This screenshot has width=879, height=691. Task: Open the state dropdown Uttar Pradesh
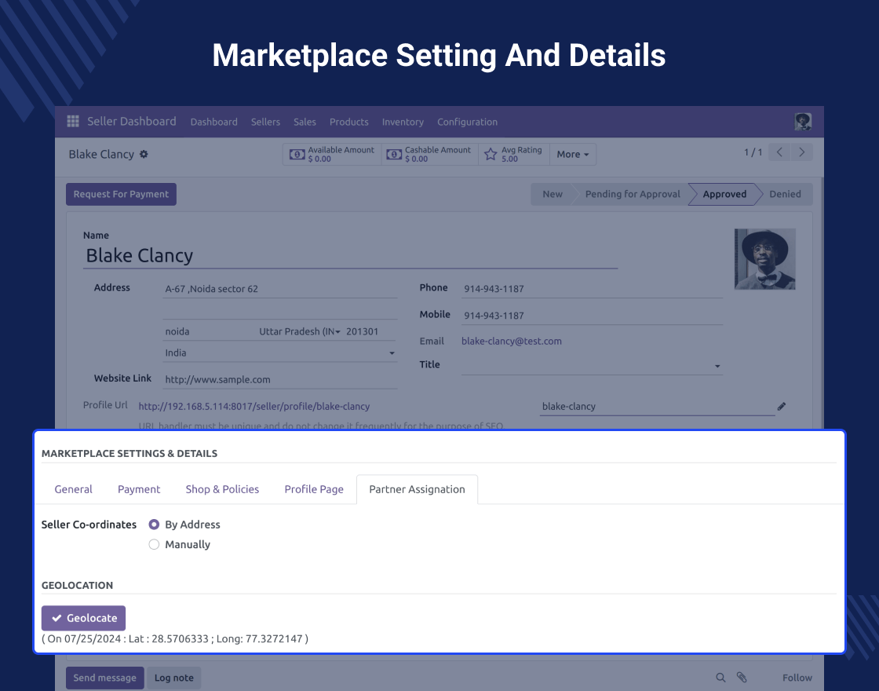[300, 331]
